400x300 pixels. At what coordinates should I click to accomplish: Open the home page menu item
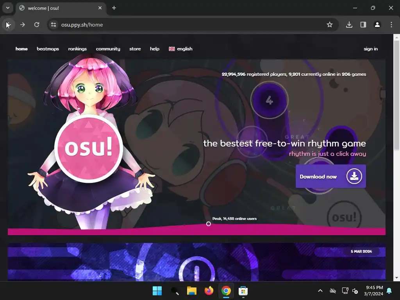click(x=21, y=49)
